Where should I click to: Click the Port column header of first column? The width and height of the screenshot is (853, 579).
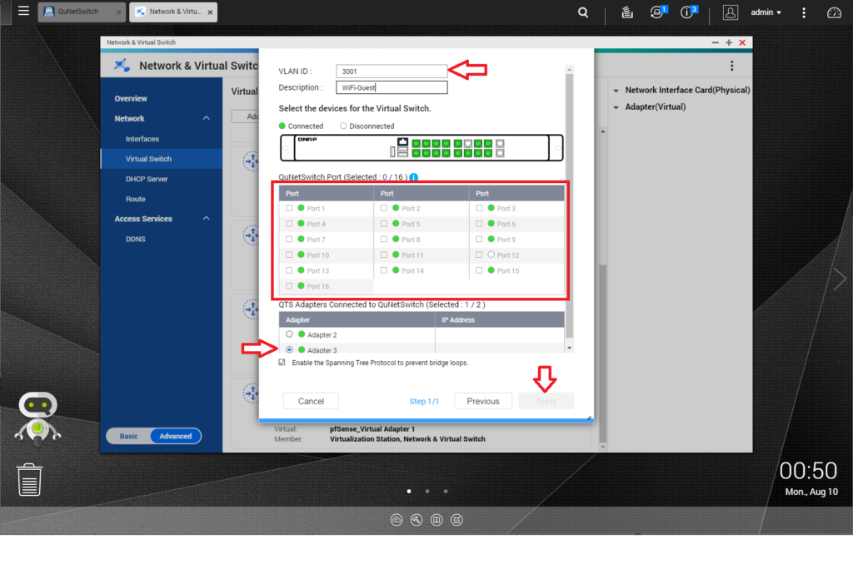pyautogui.click(x=326, y=193)
